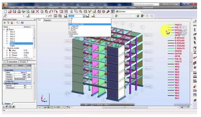Image resolution: width=201 pixels, height=117 pixels.
Task: Open the Projection view tab
Action: [47, 20]
